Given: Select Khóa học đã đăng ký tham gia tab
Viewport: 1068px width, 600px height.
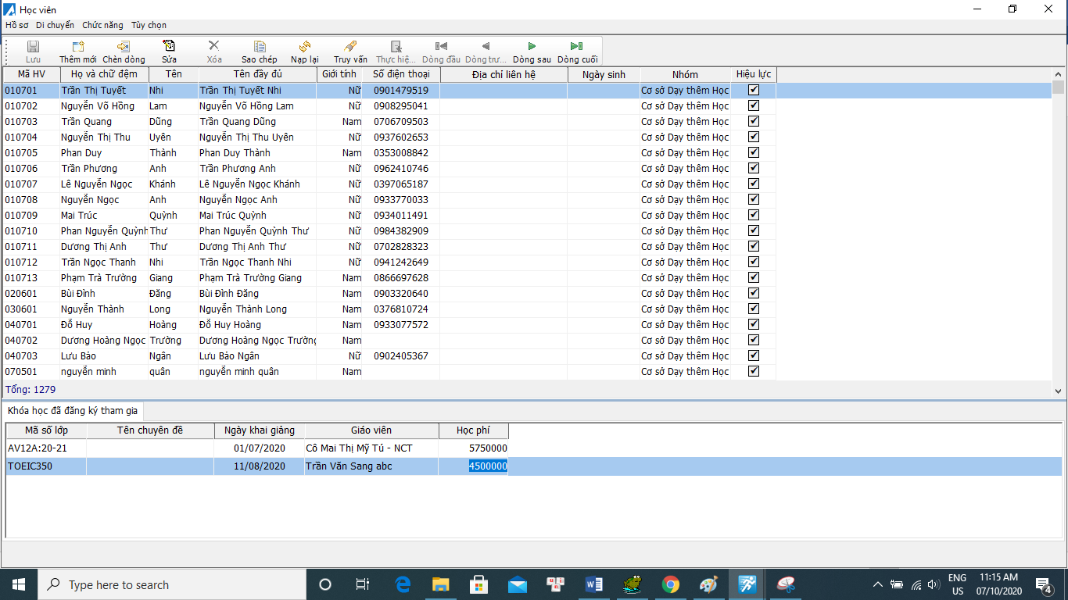Looking at the screenshot, I should (x=71, y=411).
